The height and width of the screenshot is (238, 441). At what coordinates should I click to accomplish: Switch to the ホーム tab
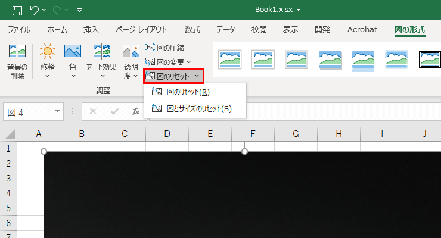click(57, 30)
